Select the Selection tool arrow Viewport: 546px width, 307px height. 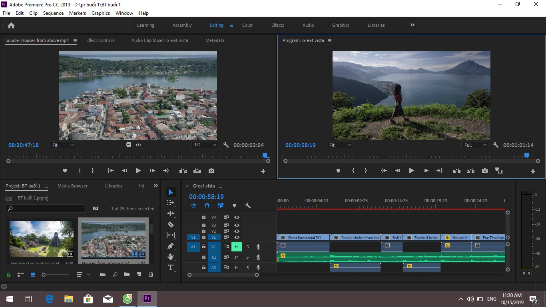click(x=171, y=192)
